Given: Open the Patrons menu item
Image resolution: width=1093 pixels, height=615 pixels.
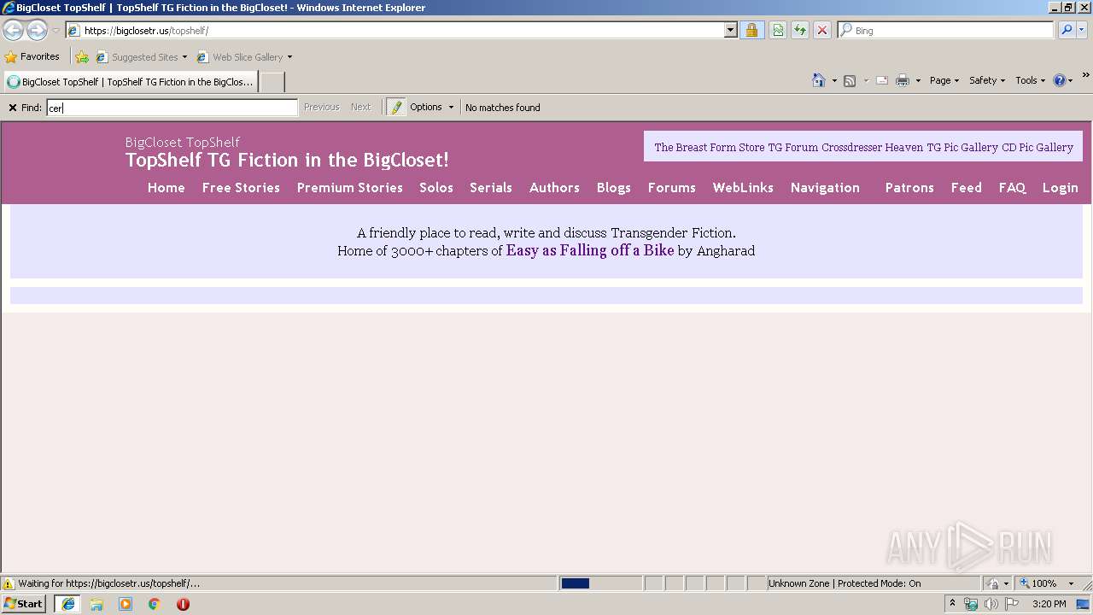Looking at the screenshot, I should 909,188.
